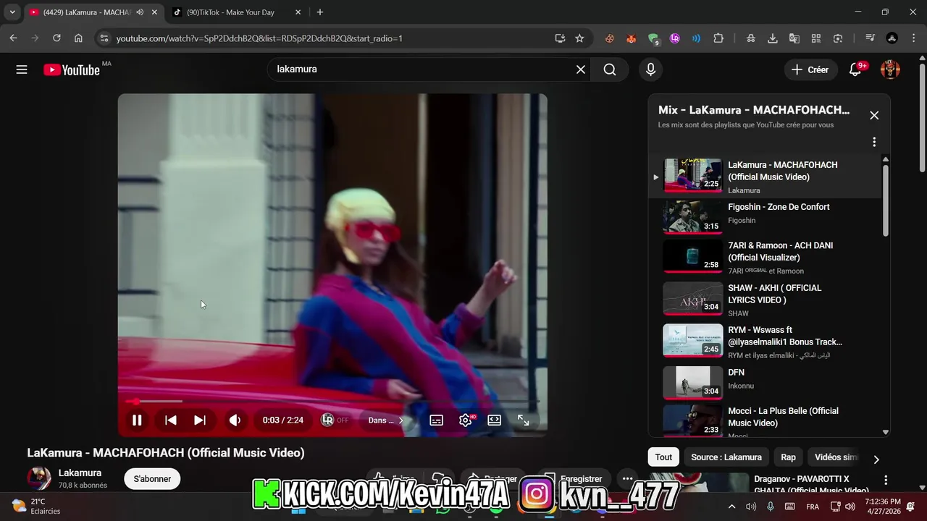Viewport: 927px width, 521px height.
Task: Select the 'Source : Lakamura' filter chip
Action: [x=726, y=457]
